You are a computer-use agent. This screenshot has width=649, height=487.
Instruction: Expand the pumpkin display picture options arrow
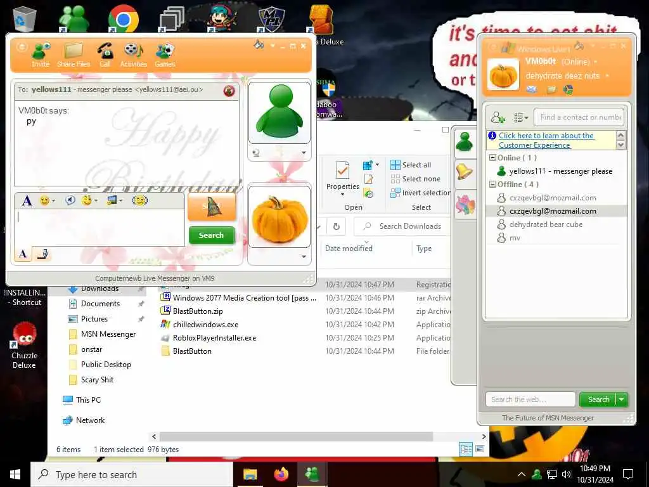[x=304, y=257]
